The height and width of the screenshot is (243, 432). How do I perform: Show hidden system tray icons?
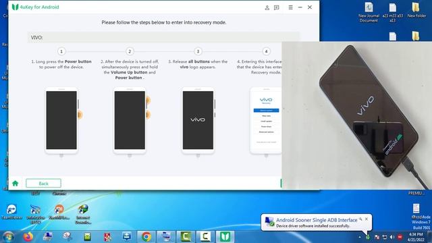pos(360,237)
